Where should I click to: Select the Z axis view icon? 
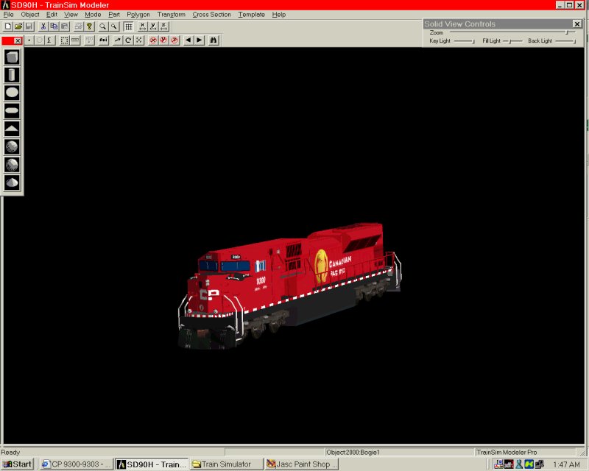pos(164,26)
